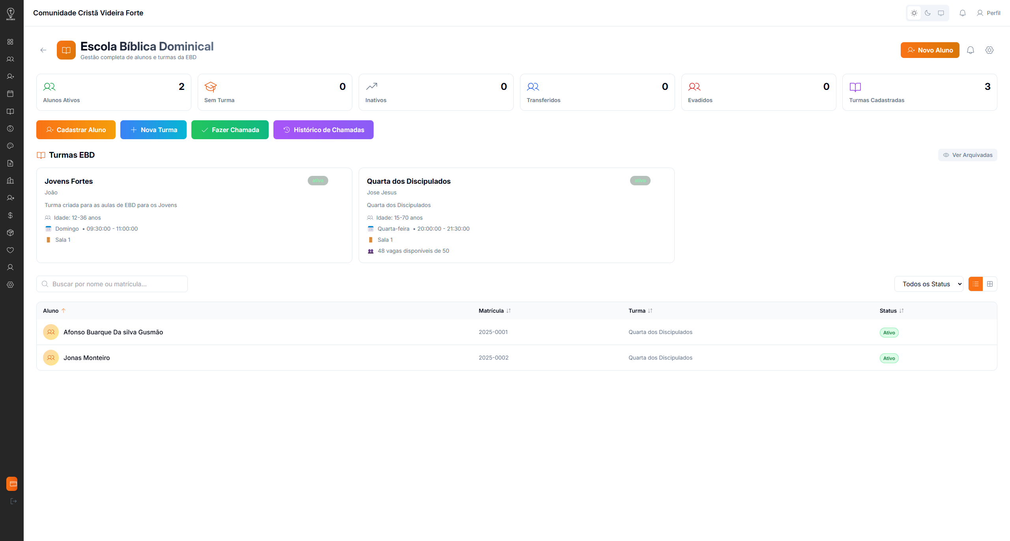This screenshot has height=541, width=1010.
Task: Open the Quarta dos Discipulados class card
Action: (516, 215)
